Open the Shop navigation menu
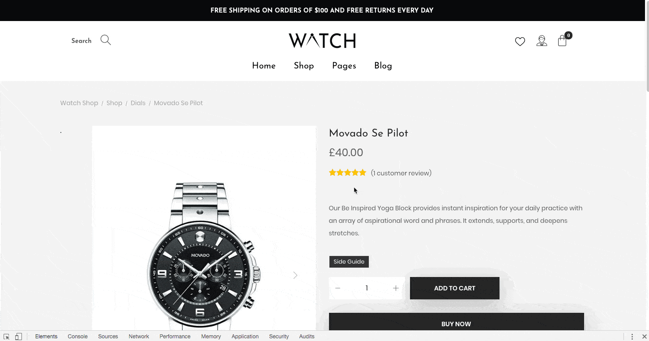649x341 pixels. click(x=304, y=66)
